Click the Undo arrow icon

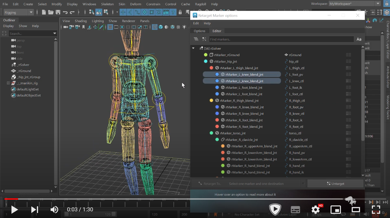[x=65, y=12]
